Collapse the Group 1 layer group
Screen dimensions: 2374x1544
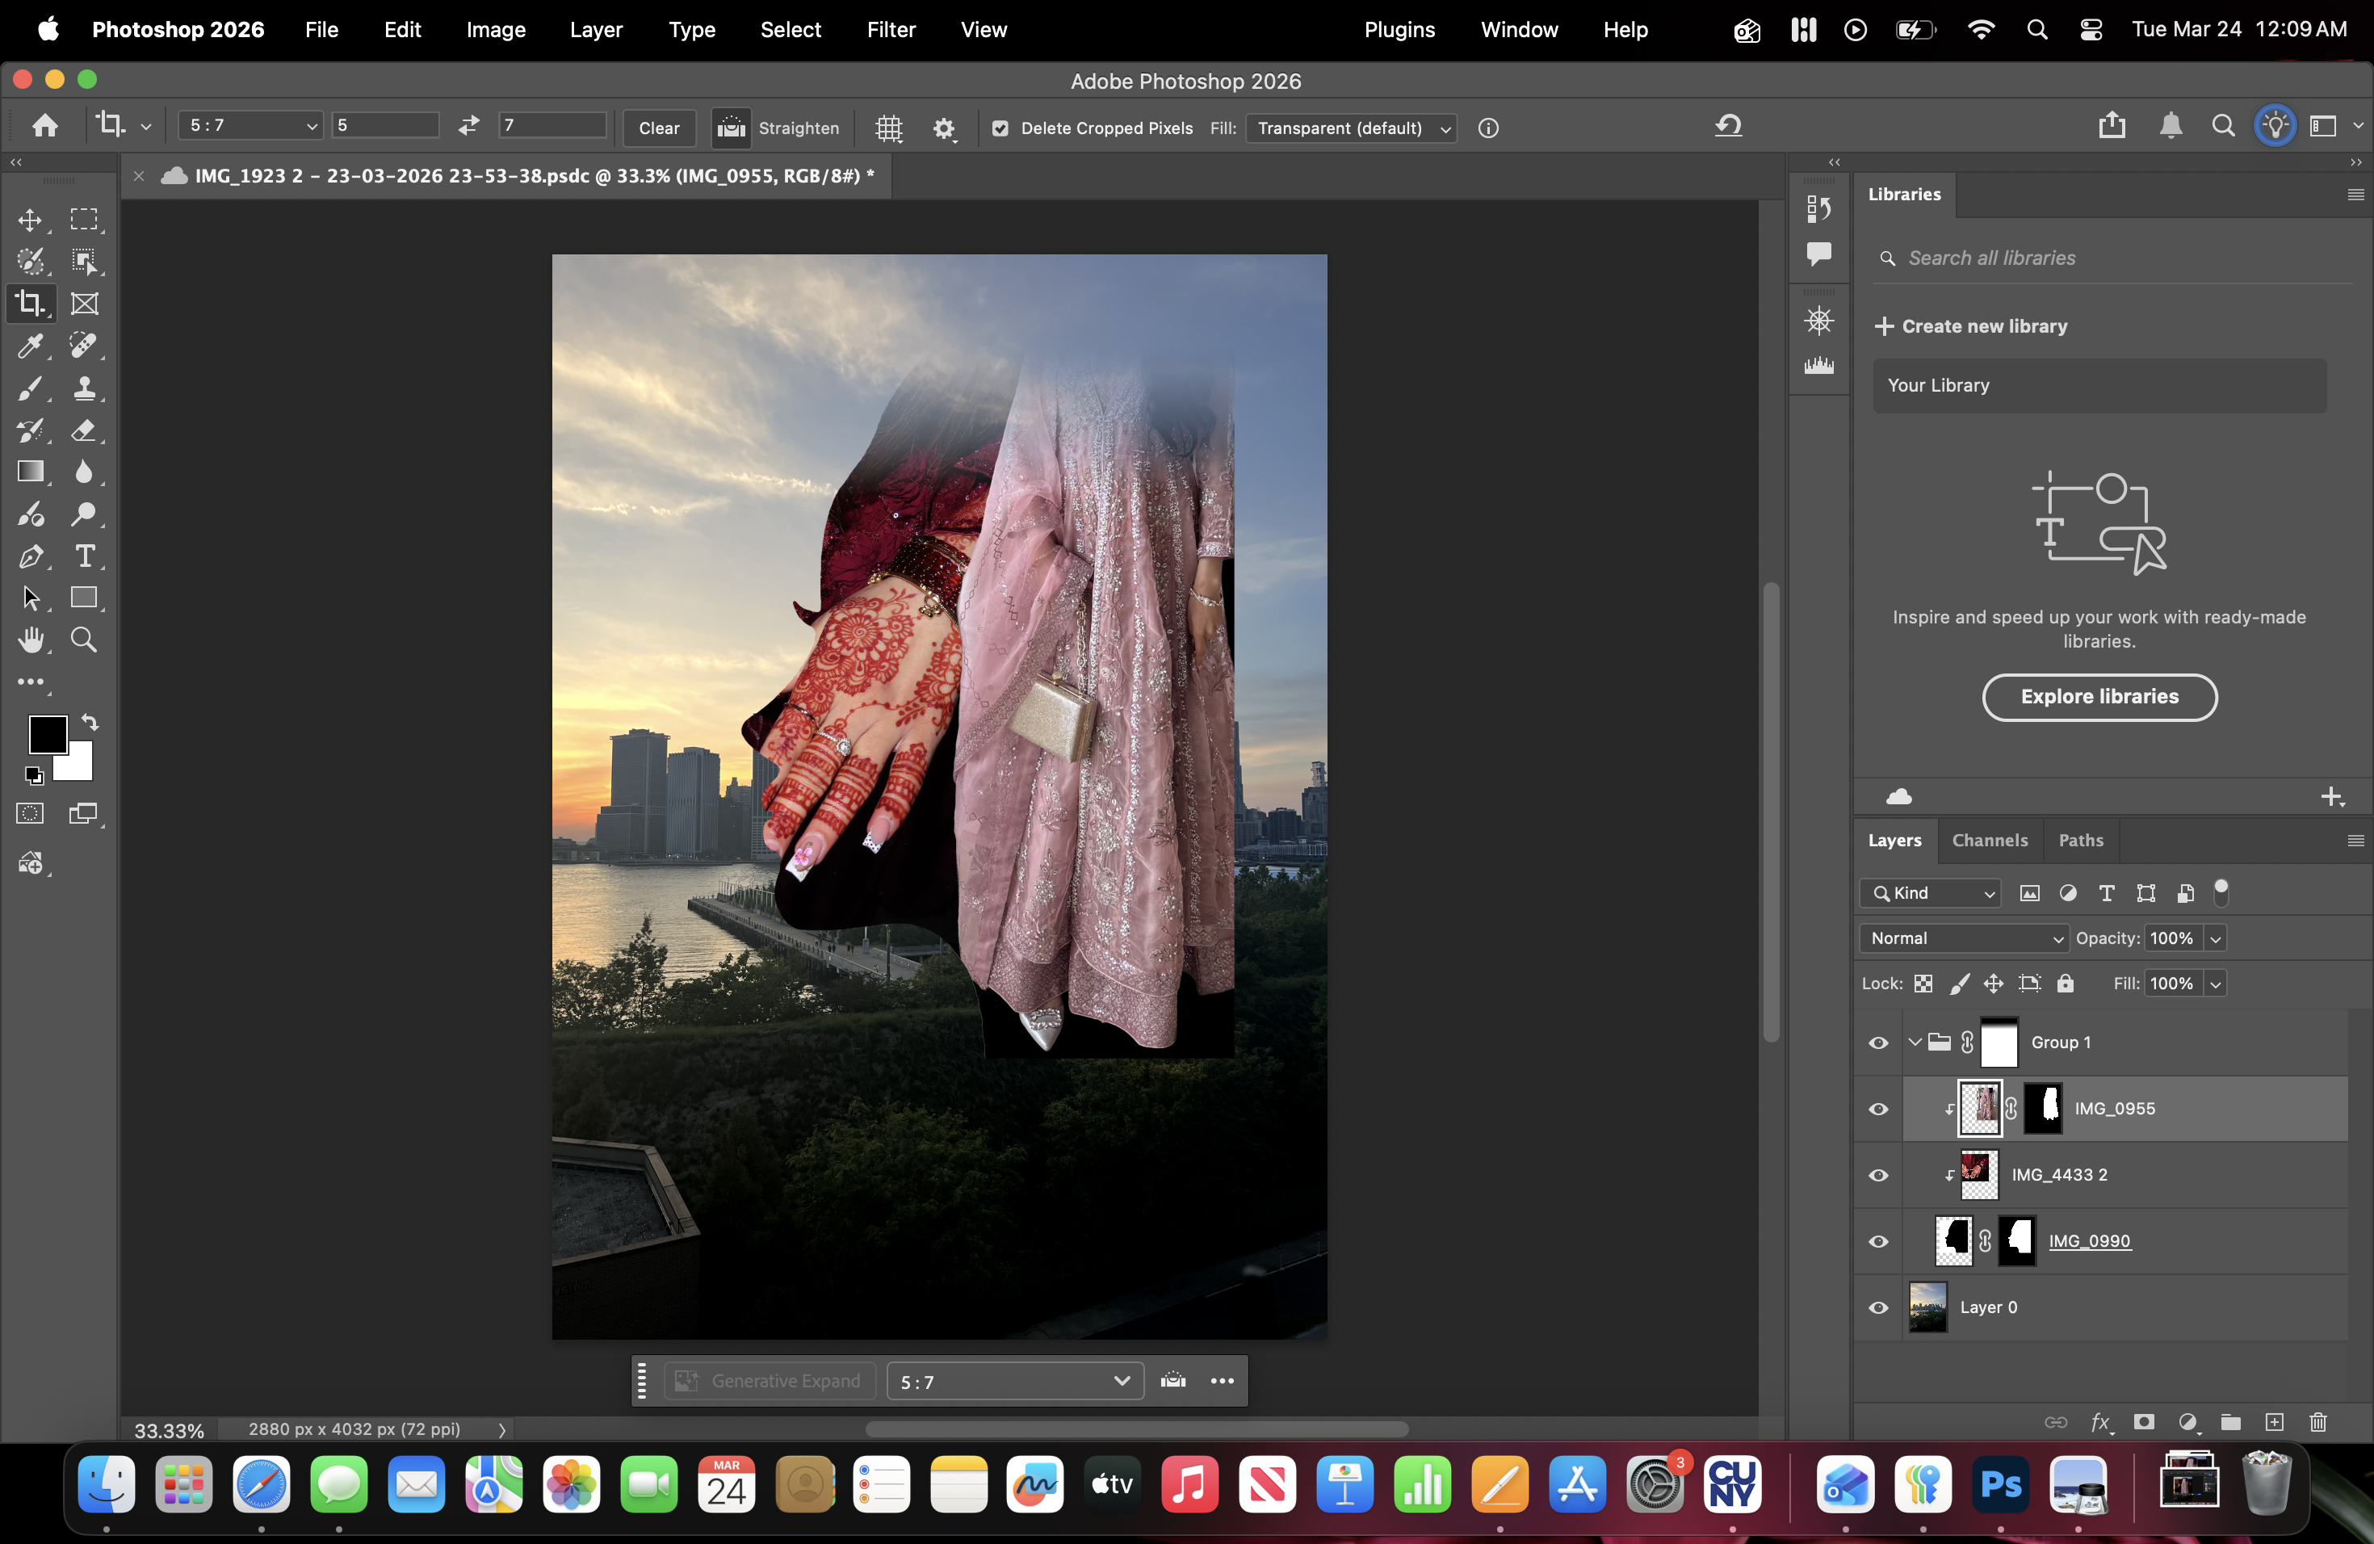tap(1915, 1041)
